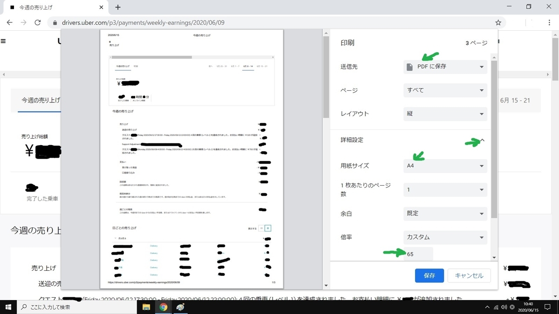
Task: Click the 3 ページ page count
Action: [476, 43]
